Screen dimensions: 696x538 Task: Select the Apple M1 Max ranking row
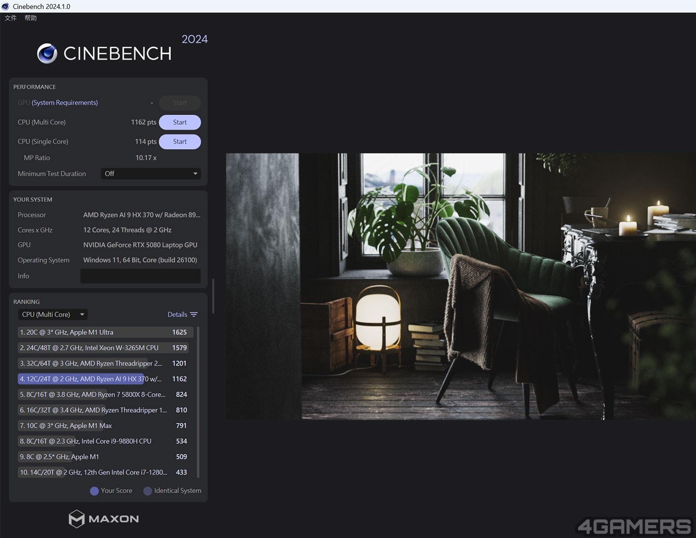click(105, 426)
